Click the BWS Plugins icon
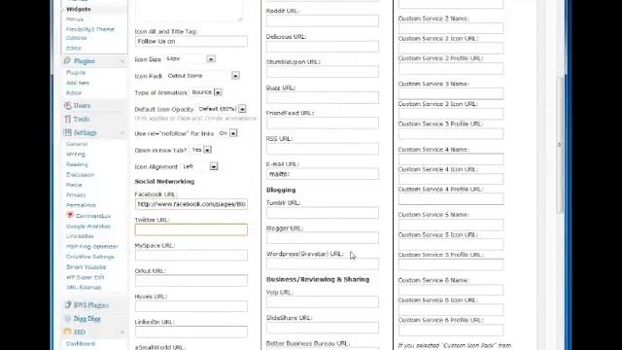 click(67, 304)
